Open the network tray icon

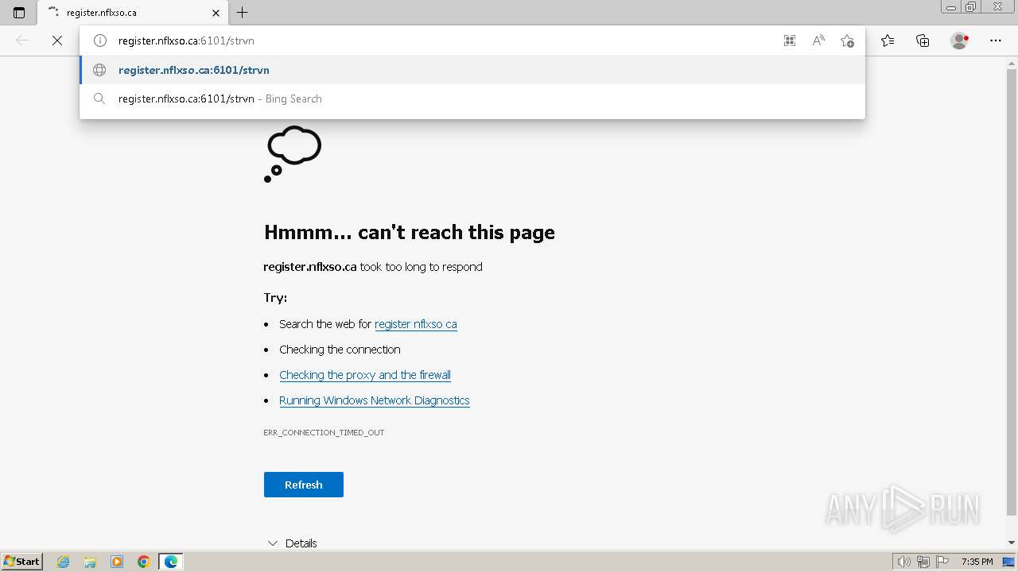(x=923, y=562)
